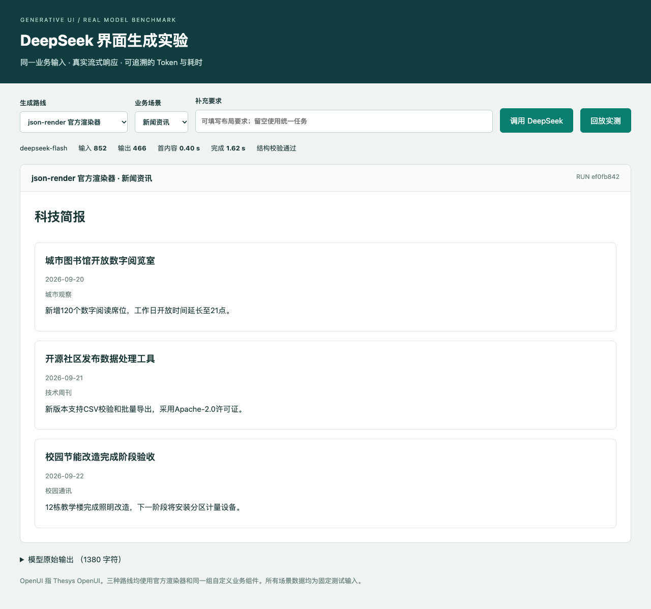Click the 校园节能改造完成阶段验收 card title
Image resolution: width=651 pixels, height=609 pixels.
100,457
